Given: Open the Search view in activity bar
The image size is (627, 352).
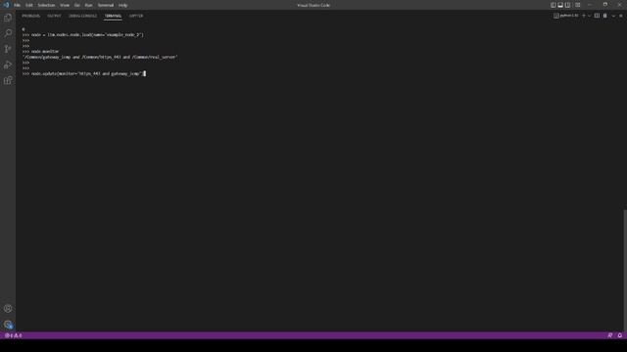Looking at the screenshot, I should [8, 33].
